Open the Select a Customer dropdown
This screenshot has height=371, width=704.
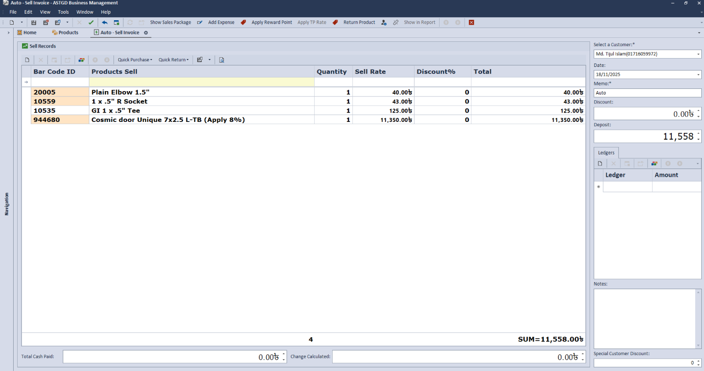pyautogui.click(x=698, y=54)
